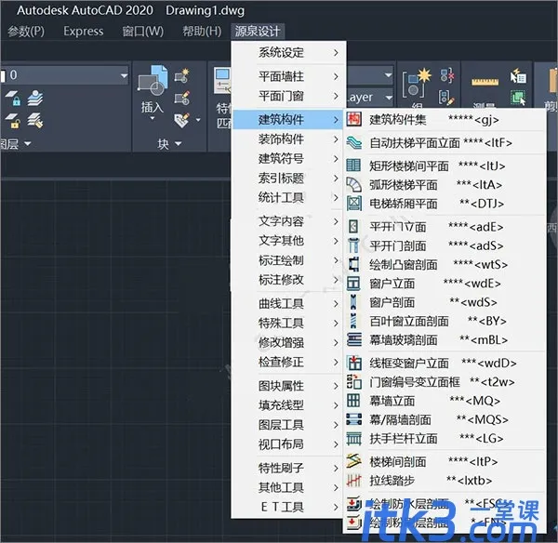
Task: Open the Express menu
Action: point(84,32)
